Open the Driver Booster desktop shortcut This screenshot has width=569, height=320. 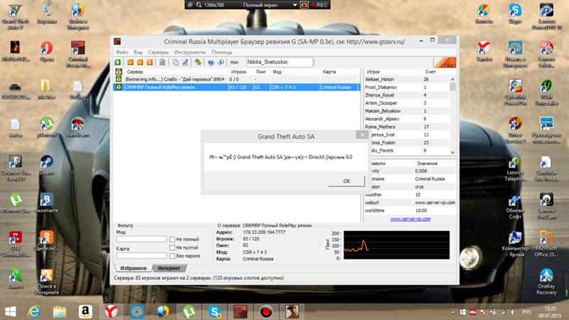coord(515,130)
